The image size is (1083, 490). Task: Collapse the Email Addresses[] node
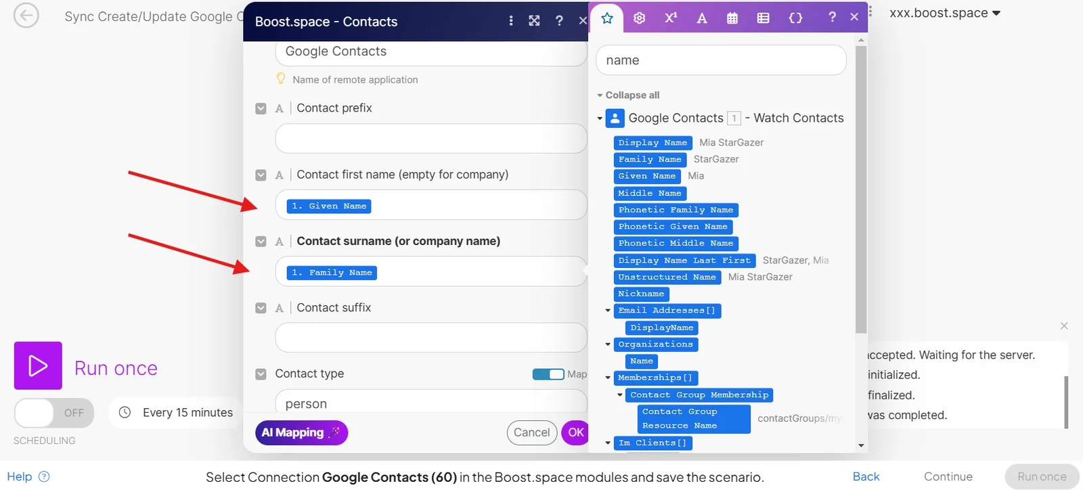pyautogui.click(x=608, y=311)
